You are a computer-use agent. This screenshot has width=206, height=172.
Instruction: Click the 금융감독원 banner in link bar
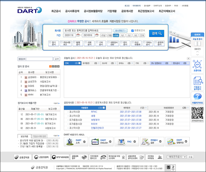22,157
